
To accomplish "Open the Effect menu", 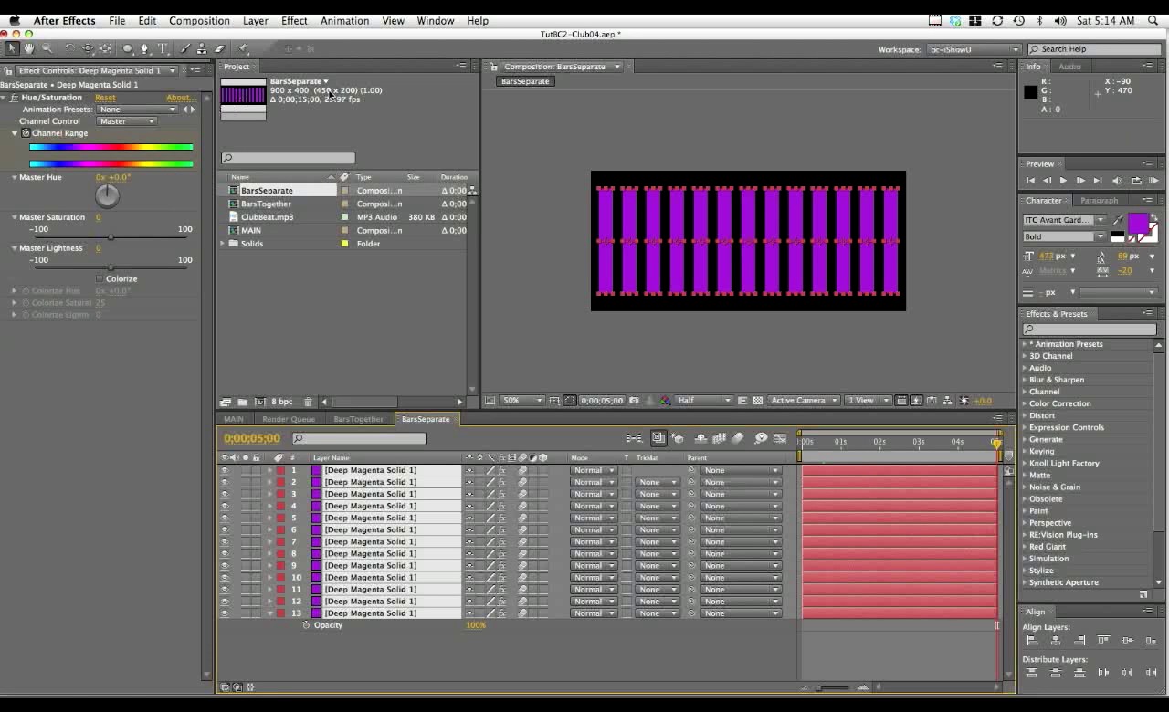I will click(x=294, y=20).
